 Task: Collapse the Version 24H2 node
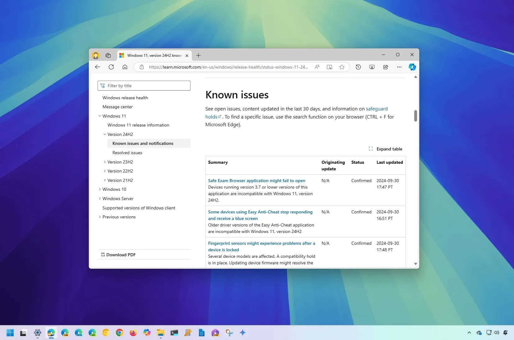click(x=105, y=134)
